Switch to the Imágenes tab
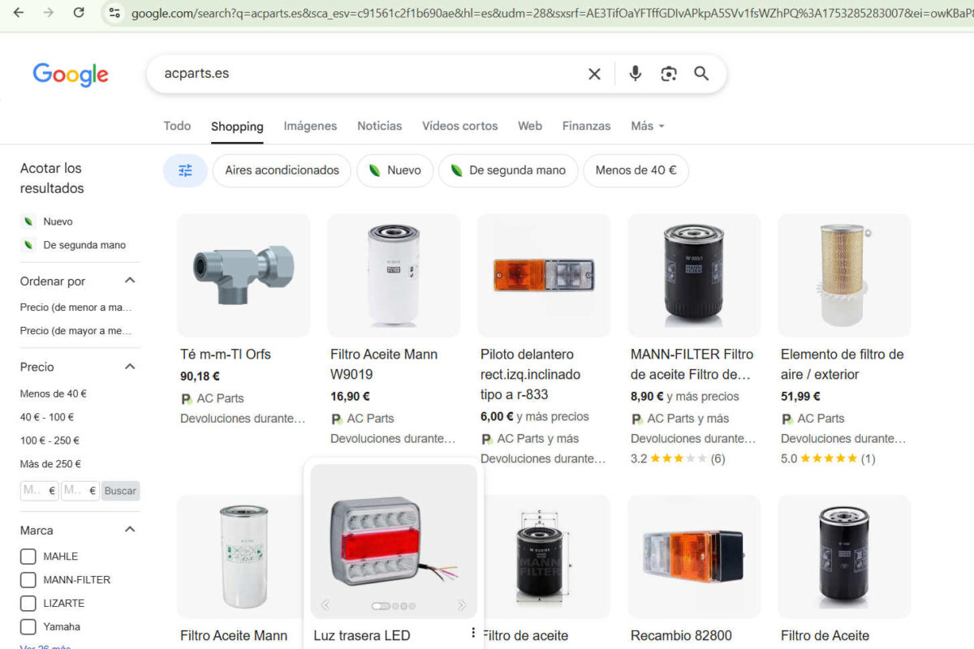Screen dimensions: 974x649 point(310,126)
